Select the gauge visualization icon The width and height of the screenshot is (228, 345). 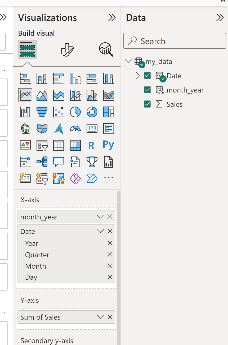(75, 128)
